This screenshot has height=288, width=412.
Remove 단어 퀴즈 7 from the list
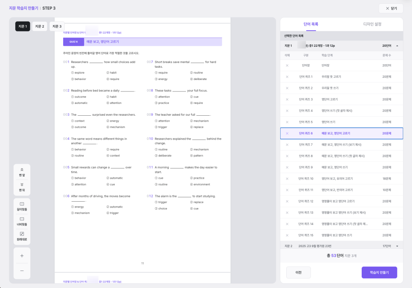[x=287, y=145]
